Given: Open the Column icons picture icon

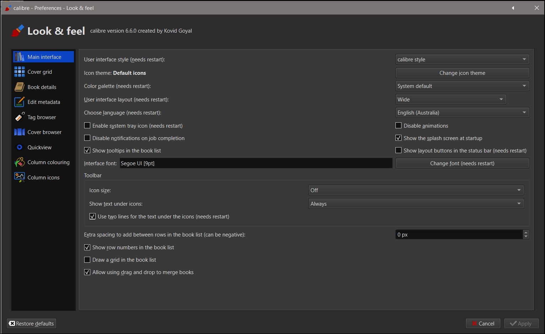Looking at the screenshot, I should [x=20, y=177].
